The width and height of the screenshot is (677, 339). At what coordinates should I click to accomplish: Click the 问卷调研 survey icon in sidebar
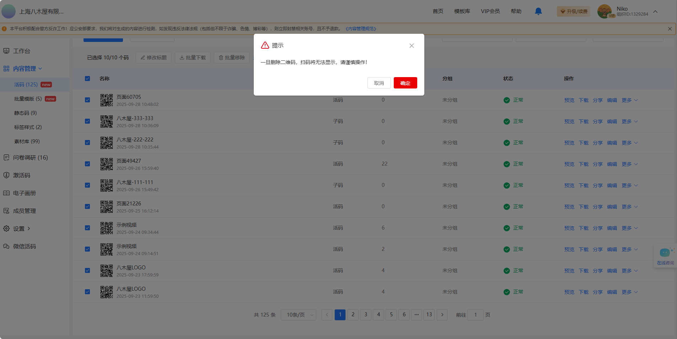point(6,157)
